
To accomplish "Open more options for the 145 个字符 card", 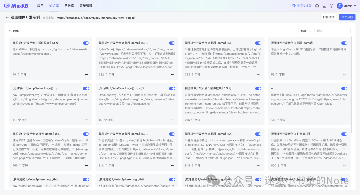I will pos(345,120).
